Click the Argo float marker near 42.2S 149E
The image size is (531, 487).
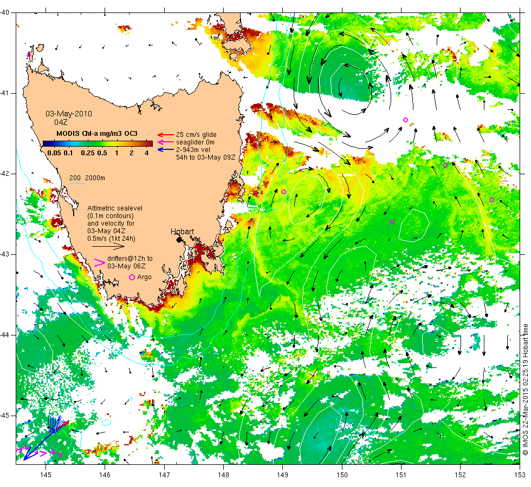[284, 192]
